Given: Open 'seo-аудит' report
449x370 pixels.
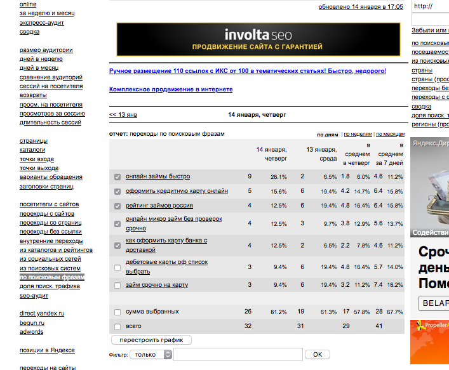Looking at the screenshot, I should point(34,296).
